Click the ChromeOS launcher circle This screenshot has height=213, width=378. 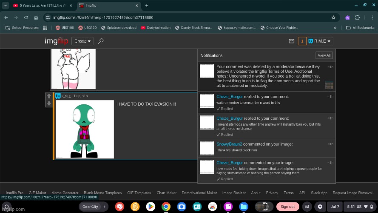pos(6,207)
